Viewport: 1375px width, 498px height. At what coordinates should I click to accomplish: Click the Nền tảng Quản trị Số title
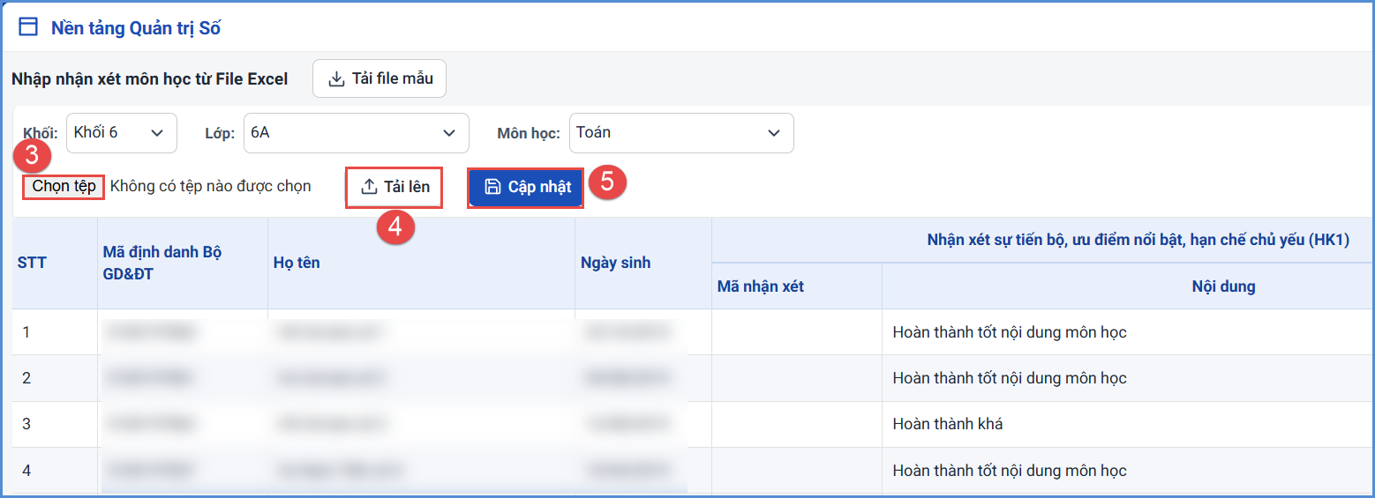click(x=136, y=28)
